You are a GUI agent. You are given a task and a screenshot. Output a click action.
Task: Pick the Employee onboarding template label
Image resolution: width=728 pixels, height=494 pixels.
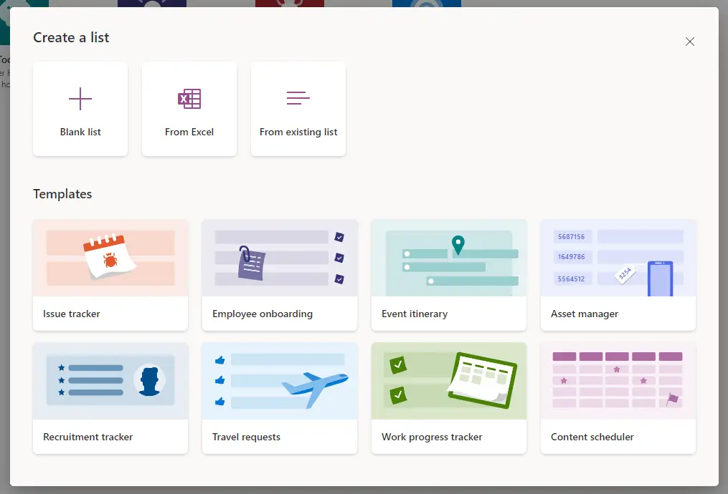(263, 314)
